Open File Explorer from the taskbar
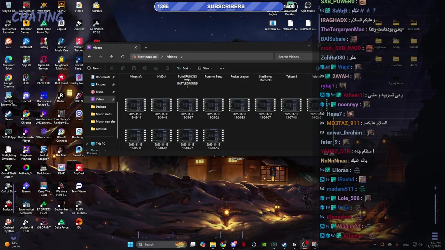 coord(213,244)
